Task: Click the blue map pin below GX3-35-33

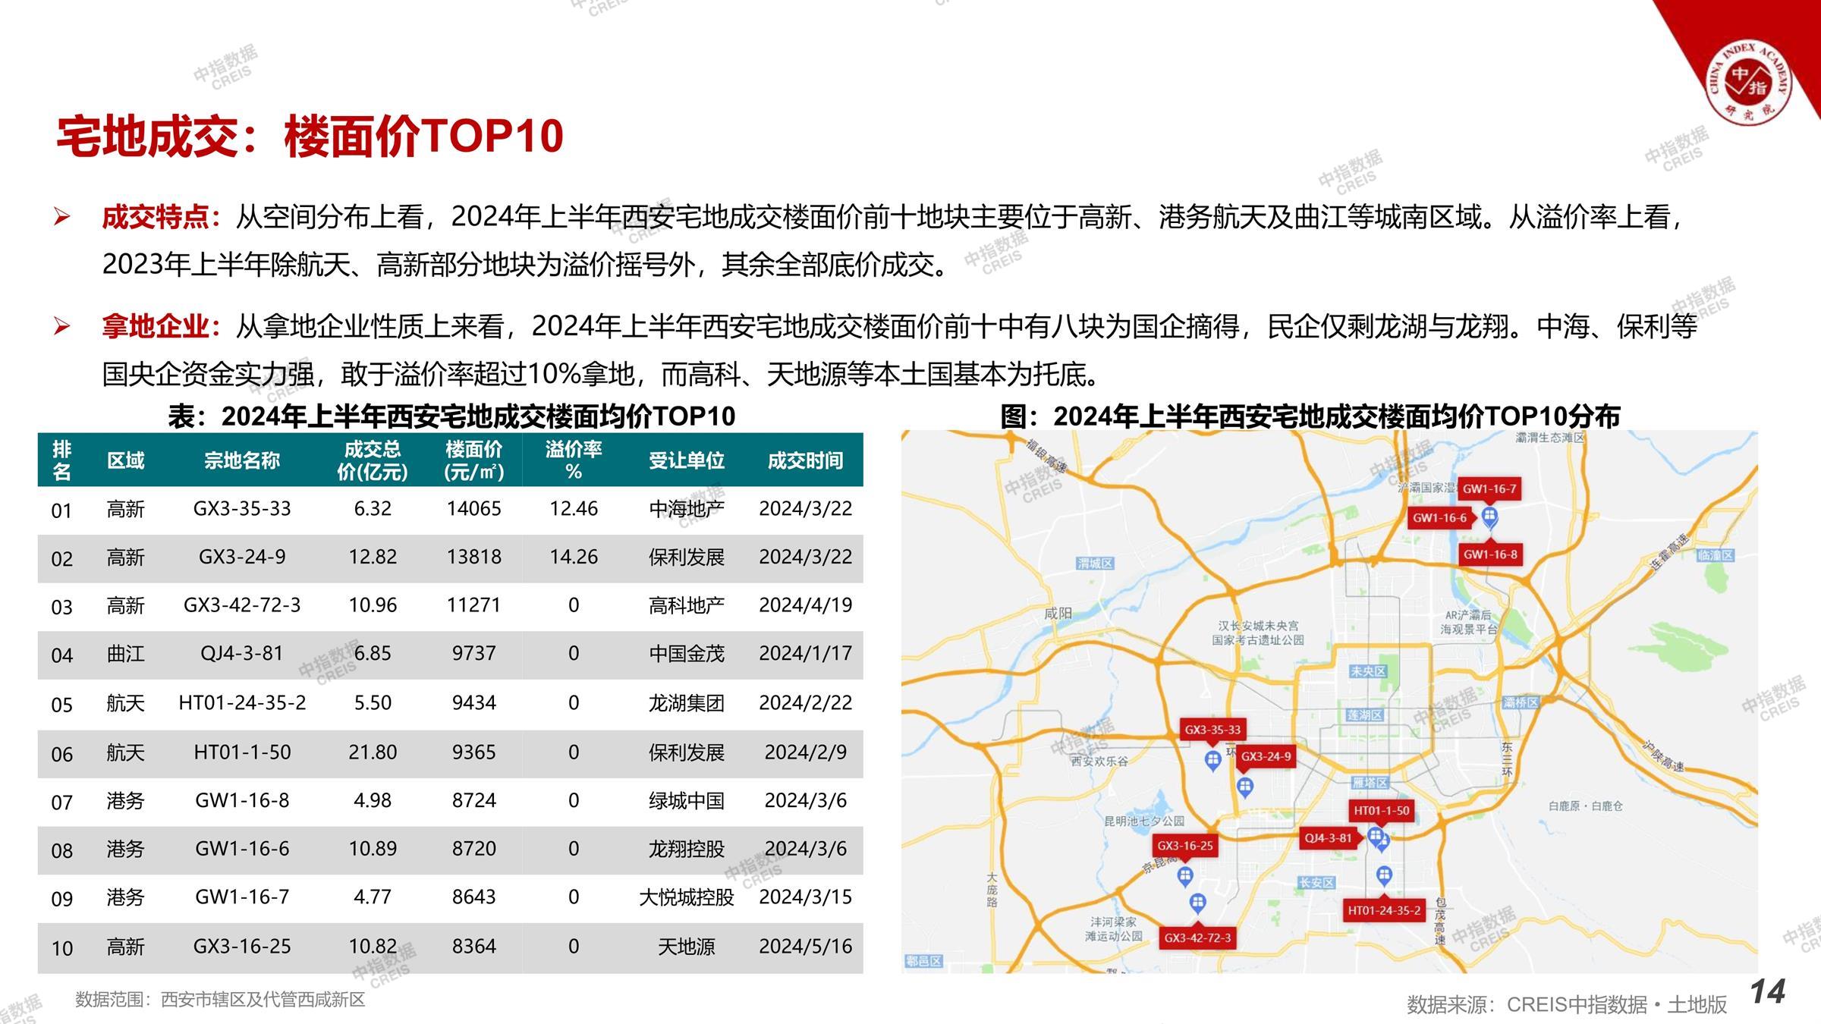Action: pos(1212,759)
